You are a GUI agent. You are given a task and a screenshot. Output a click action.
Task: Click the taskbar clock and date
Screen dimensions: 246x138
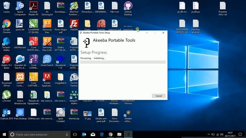point(230,135)
